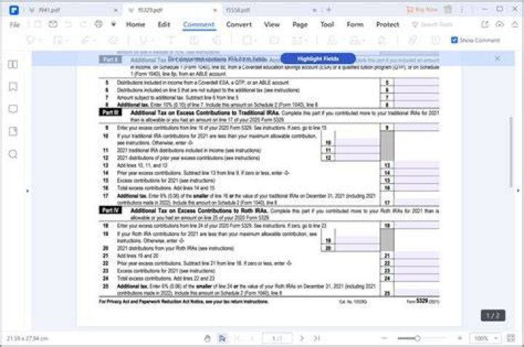Go to the first page
The width and height of the screenshot is (524, 347).
[238, 338]
